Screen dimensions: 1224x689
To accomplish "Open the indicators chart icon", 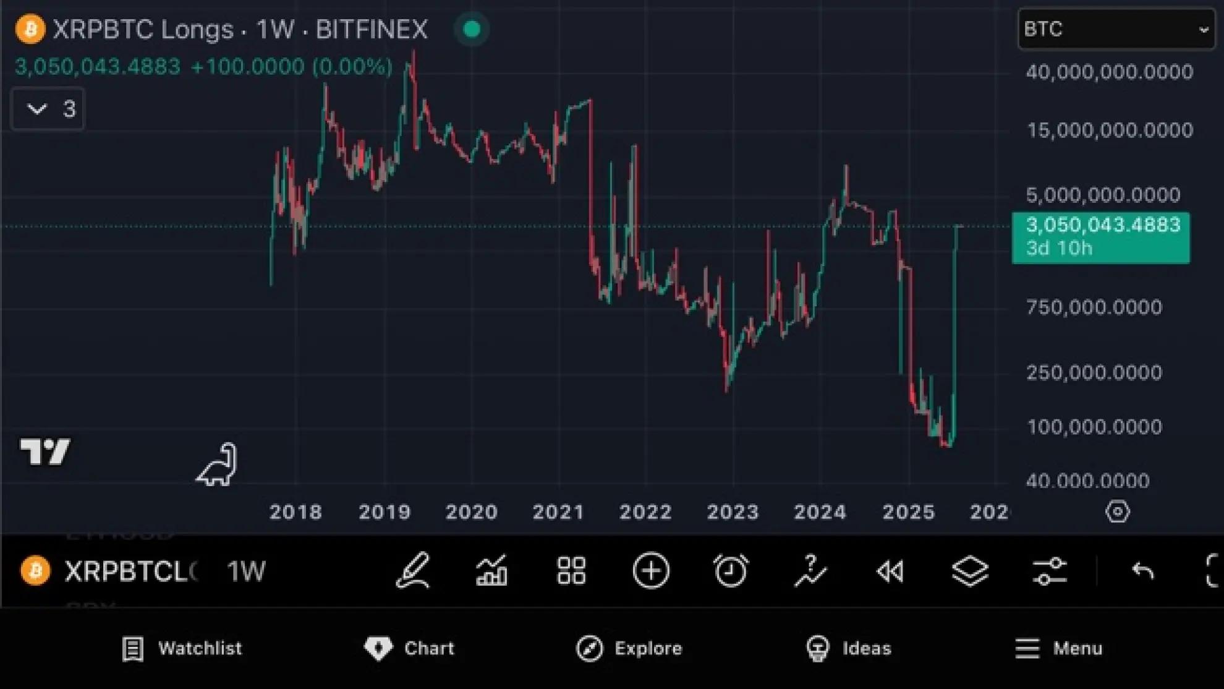I will (492, 570).
